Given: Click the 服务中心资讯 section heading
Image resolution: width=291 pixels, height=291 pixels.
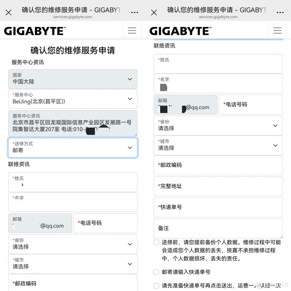Looking at the screenshot, I should (x=28, y=62).
